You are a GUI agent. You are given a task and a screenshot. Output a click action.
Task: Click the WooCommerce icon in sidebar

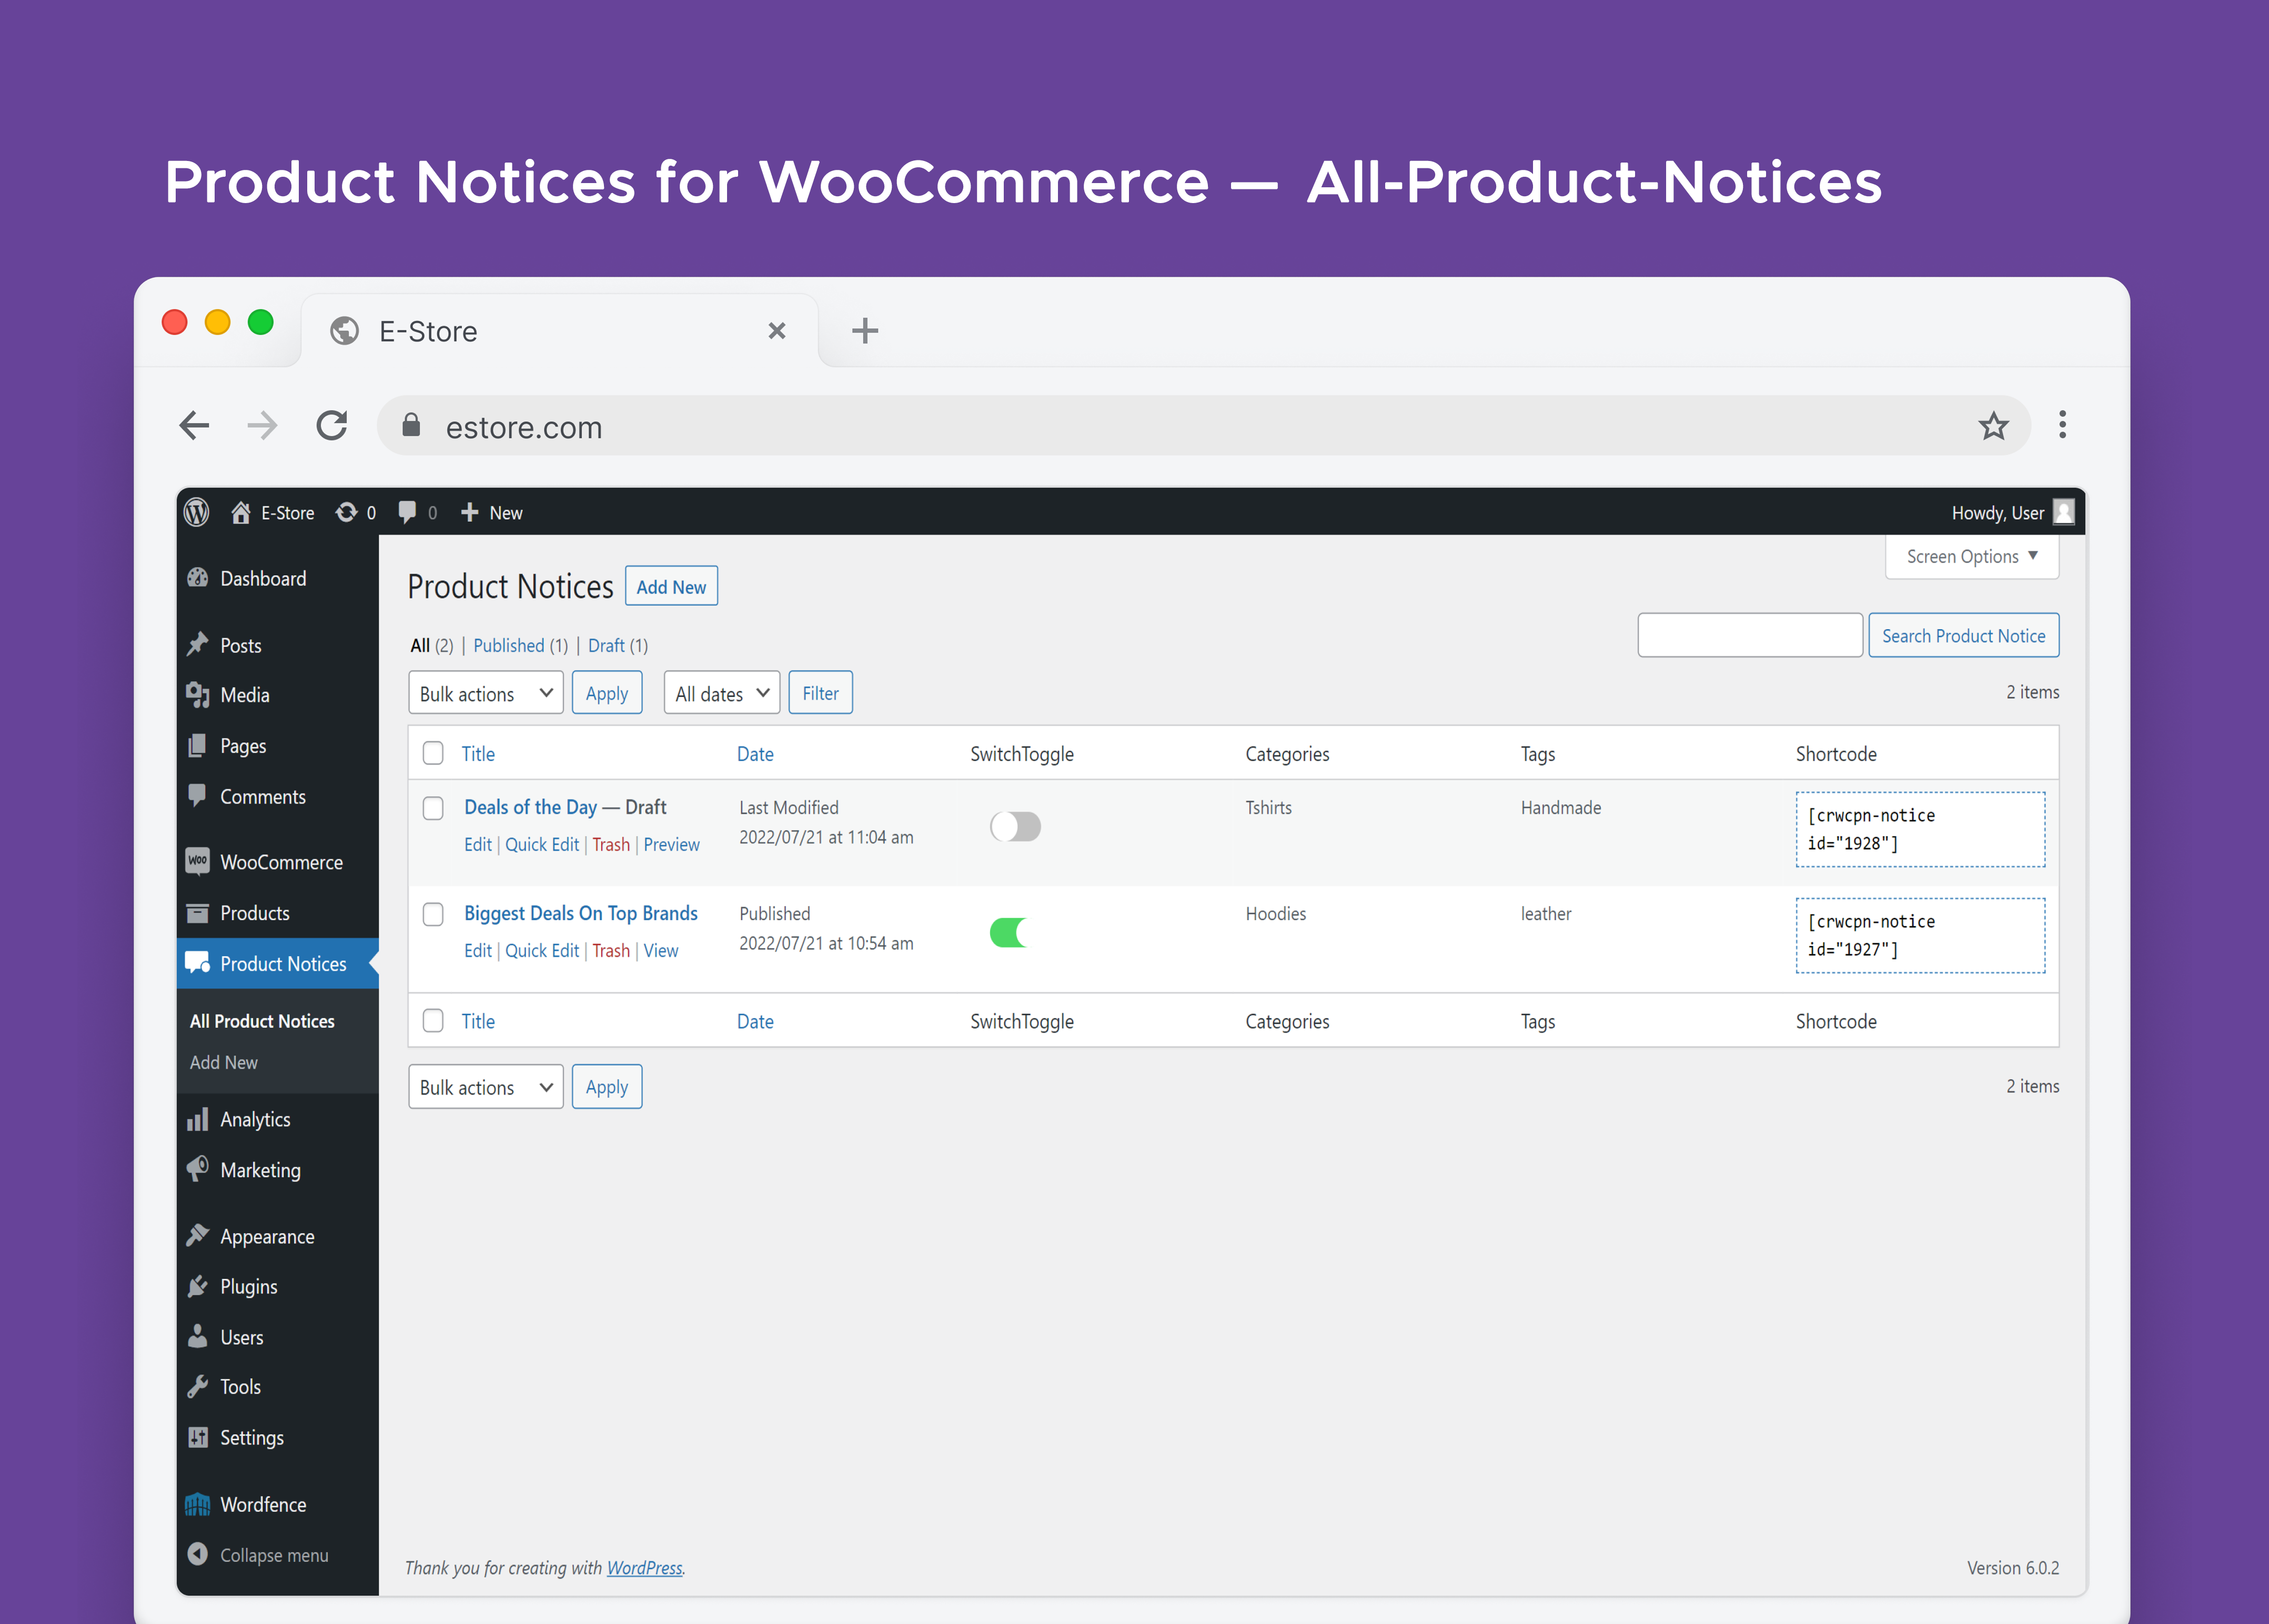[197, 862]
